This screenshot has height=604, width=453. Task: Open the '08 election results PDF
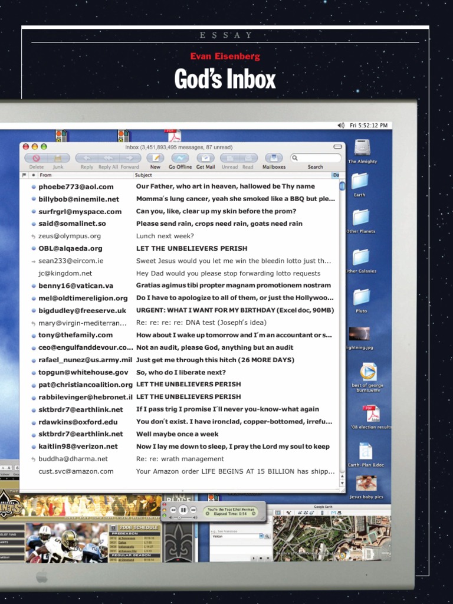click(371, 413)
